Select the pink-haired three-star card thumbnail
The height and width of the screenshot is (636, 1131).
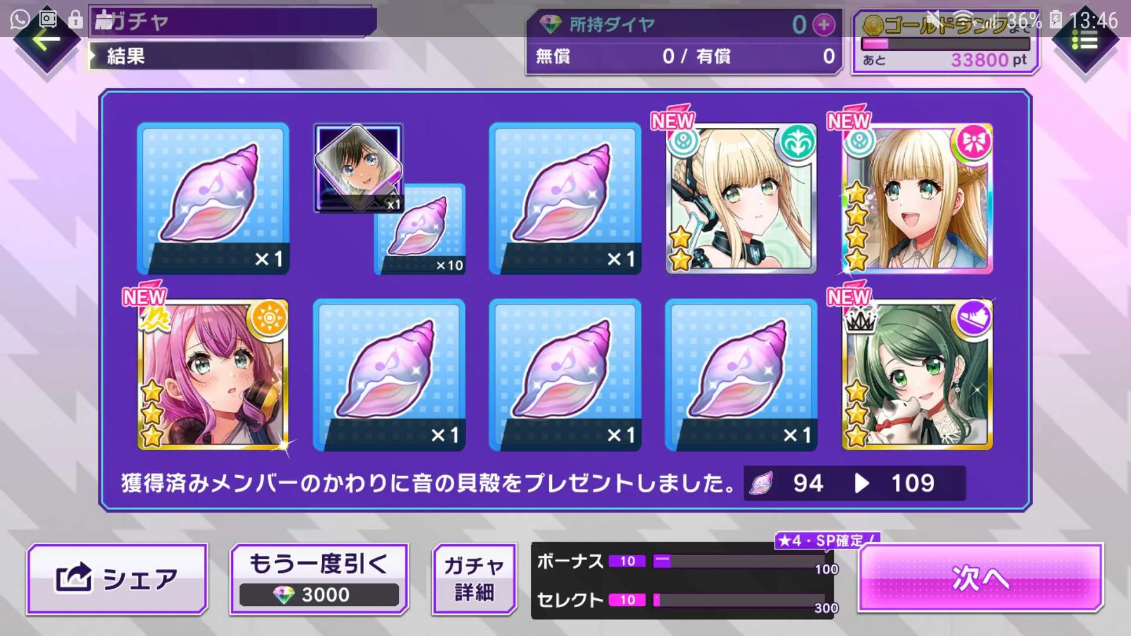pos(213,375)
